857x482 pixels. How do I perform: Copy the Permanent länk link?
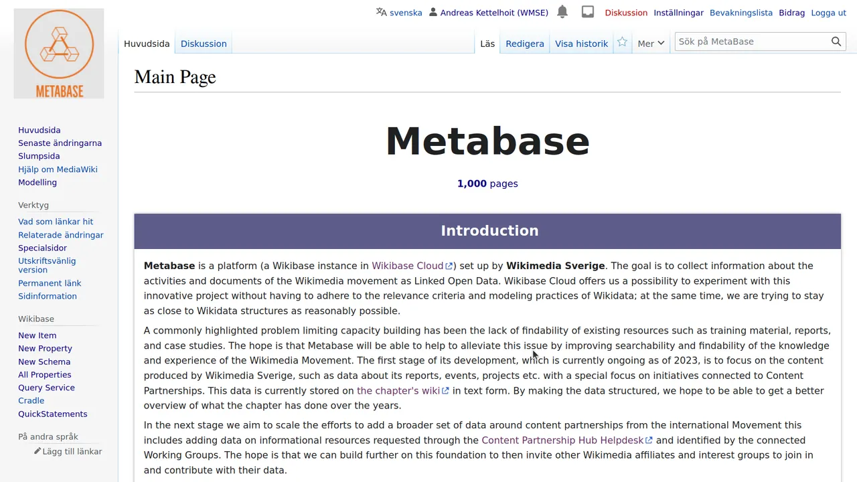pos(50,283)
